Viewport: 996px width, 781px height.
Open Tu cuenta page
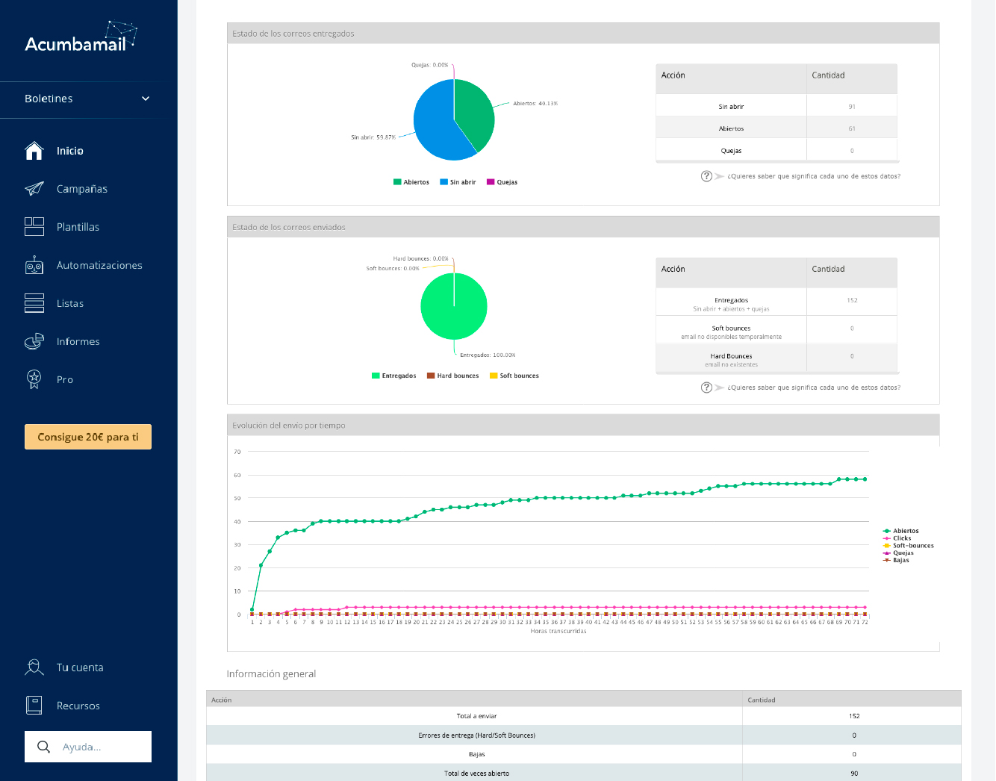click(80, 668)
